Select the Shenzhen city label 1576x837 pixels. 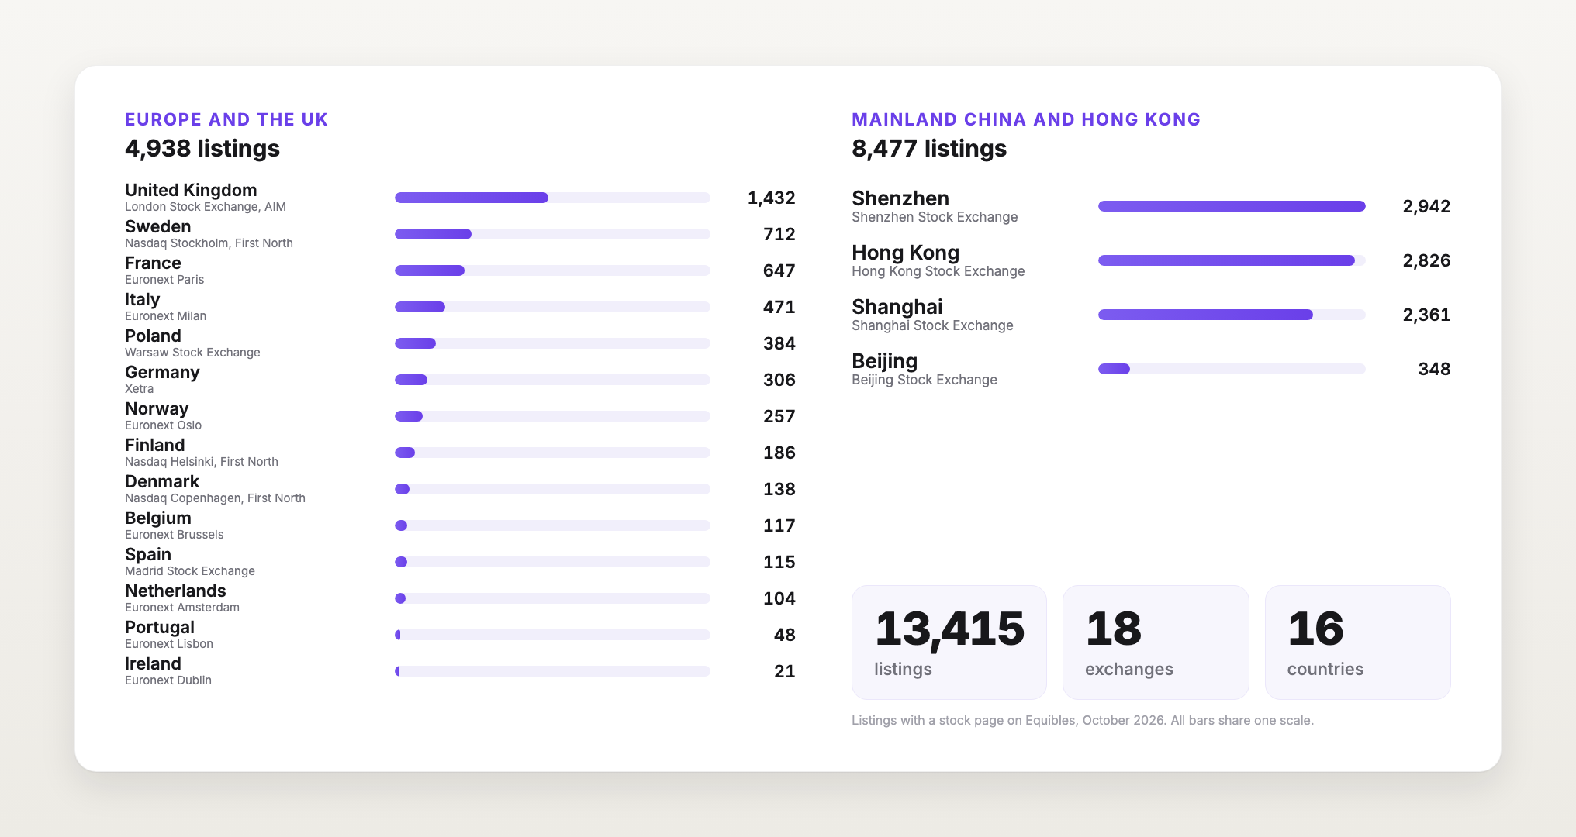tap(900, 198)
